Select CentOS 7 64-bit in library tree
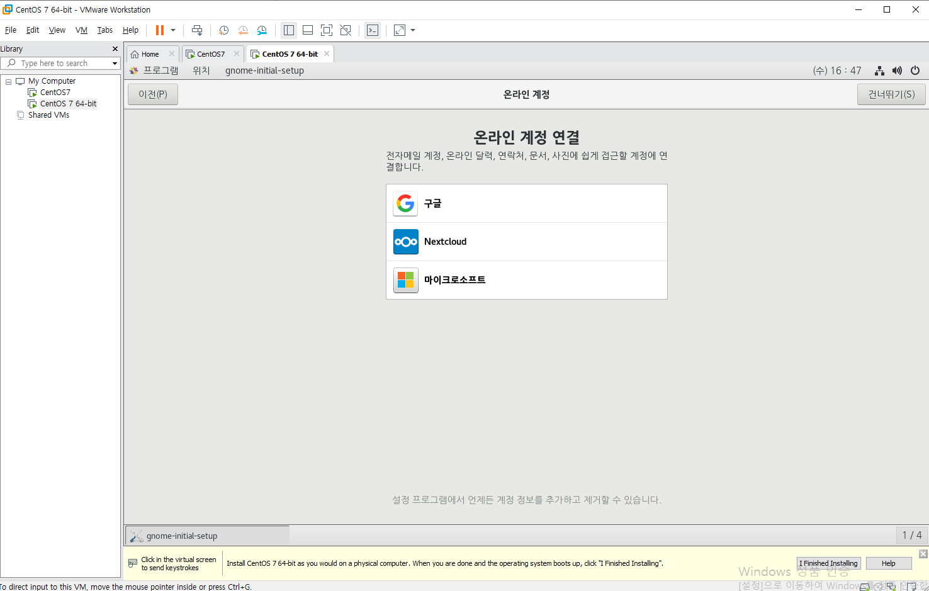Screen dimensions: 929x591 tap(68, 104)
